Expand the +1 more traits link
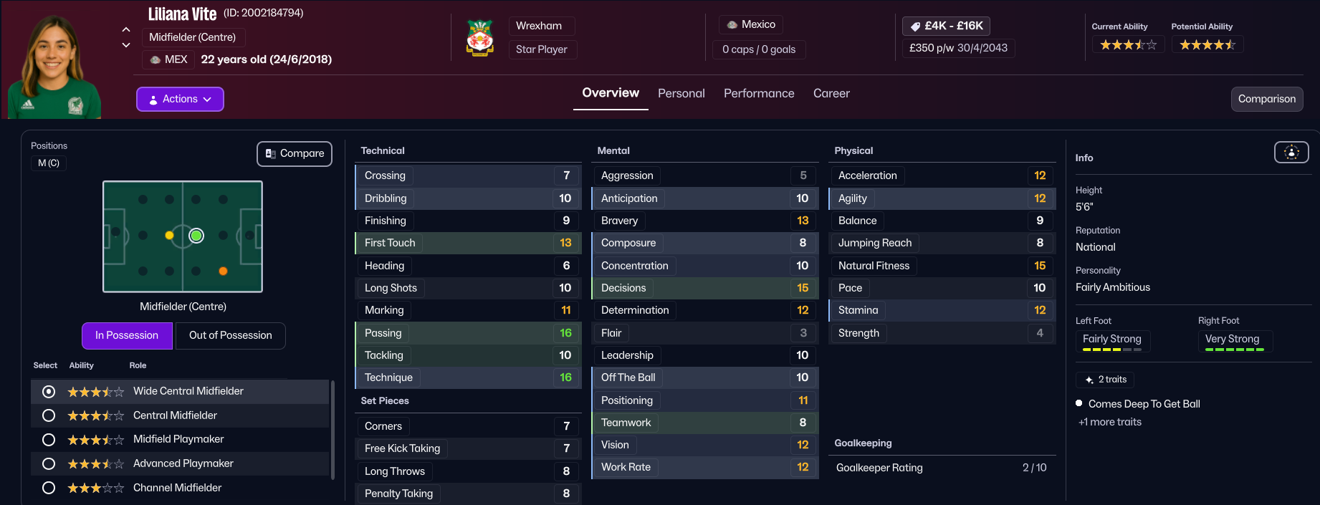The height and width of the screenshot is (505, 1320). 1110,422
